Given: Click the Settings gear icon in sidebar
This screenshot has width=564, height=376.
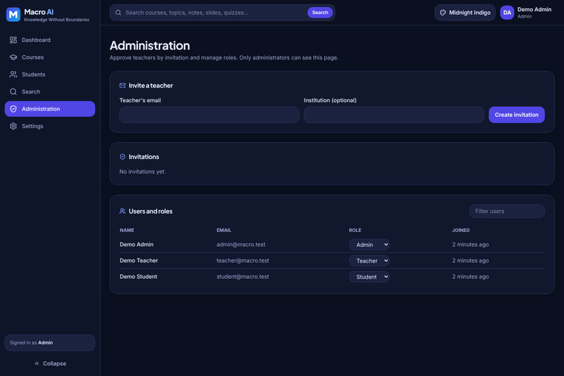Looking at the screenshot, I should coord(13,126).
